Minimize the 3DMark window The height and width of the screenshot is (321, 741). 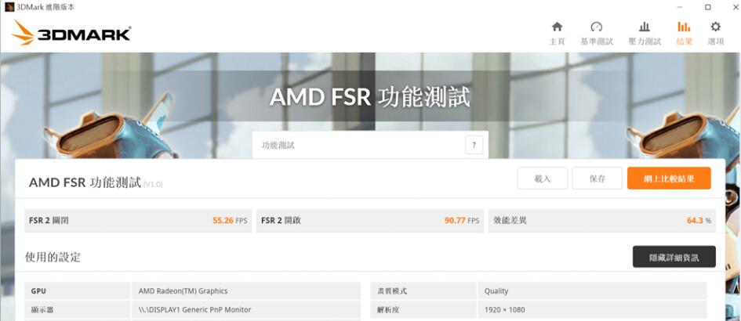point(680,7)
